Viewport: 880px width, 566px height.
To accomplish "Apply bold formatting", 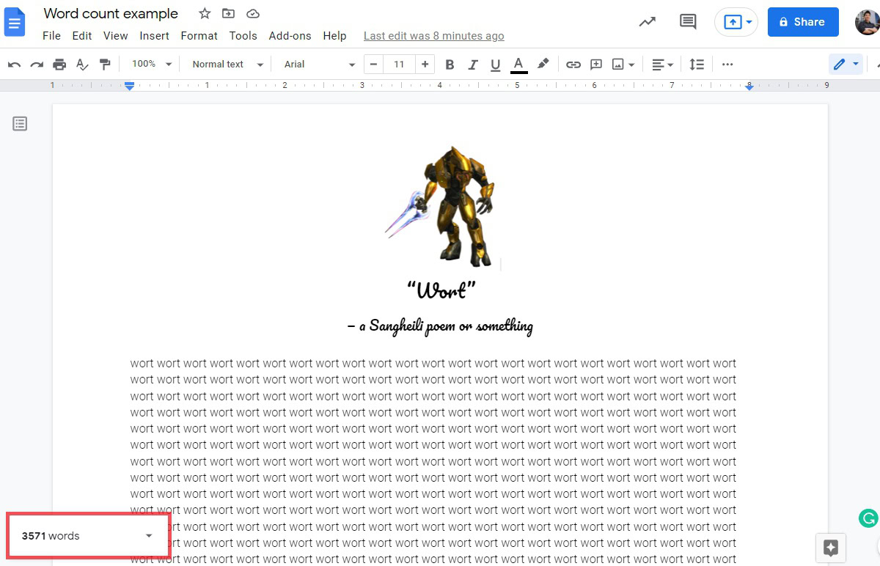I will click(x=450, y=65).
